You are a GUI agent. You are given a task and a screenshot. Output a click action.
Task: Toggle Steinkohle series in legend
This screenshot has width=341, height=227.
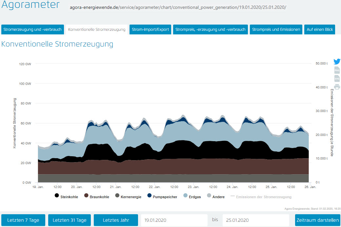pyautogui.click(x=66, y=197)
